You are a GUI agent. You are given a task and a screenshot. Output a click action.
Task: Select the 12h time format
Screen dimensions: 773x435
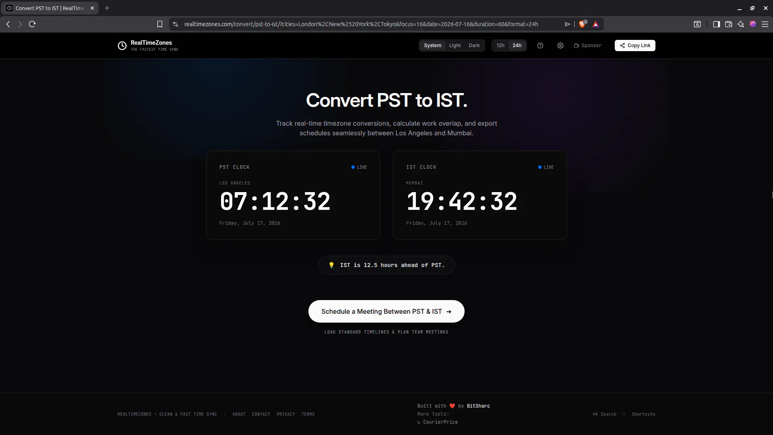(x=500, y=46)
